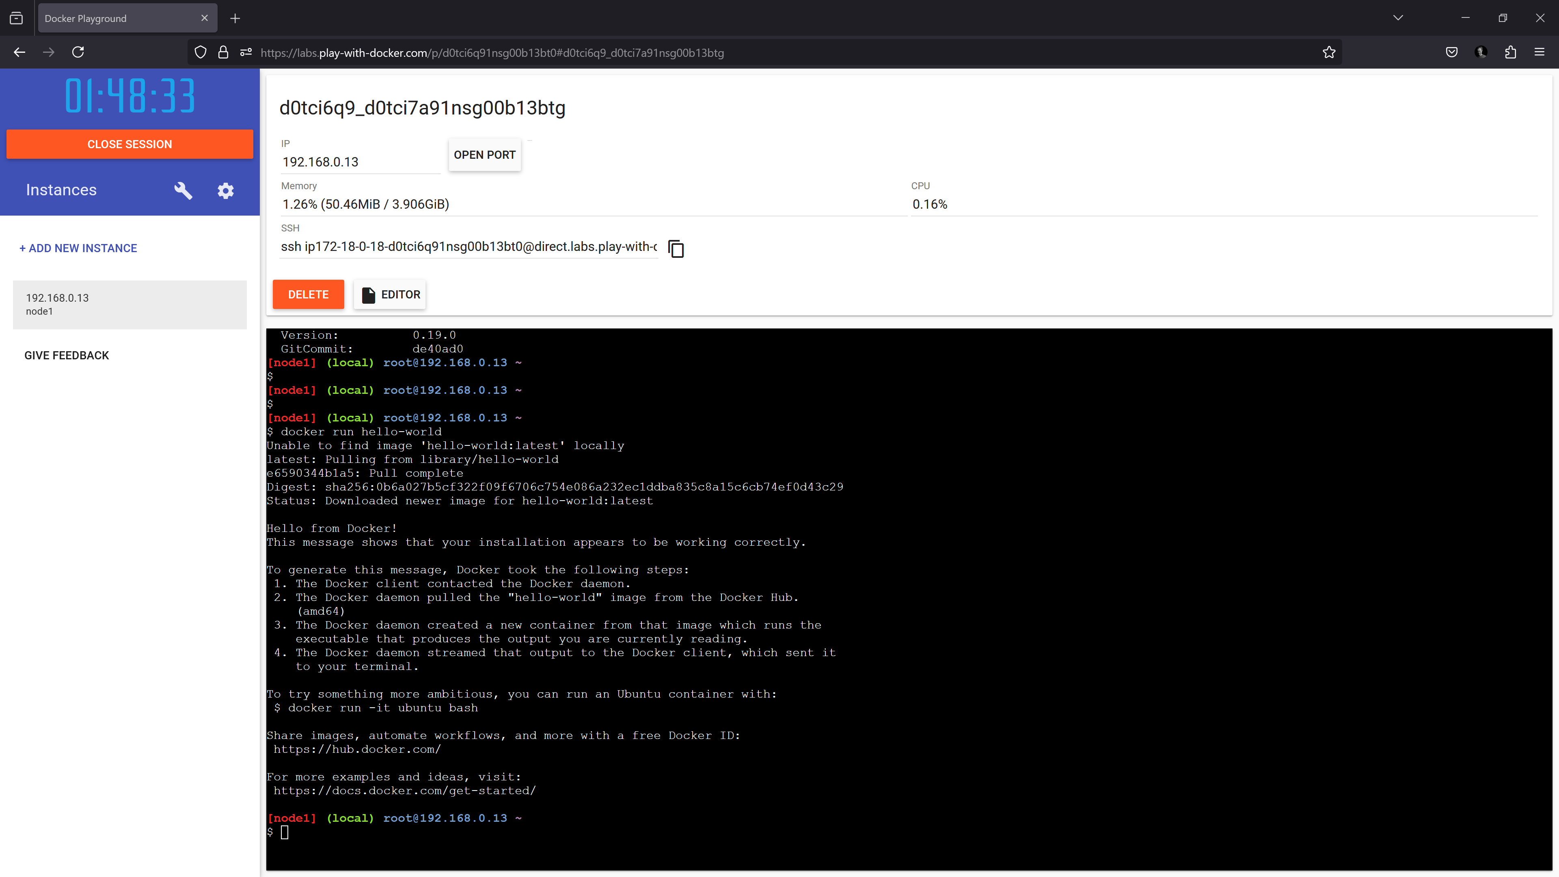Click the reload page icon
This screenshot has height=877, width=1559.
(78, 53)
